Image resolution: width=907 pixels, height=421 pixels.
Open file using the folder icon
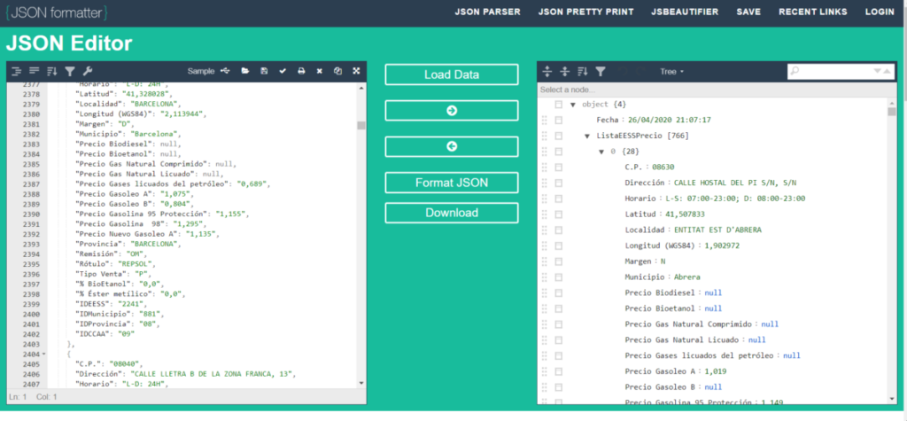click(245, 71)
